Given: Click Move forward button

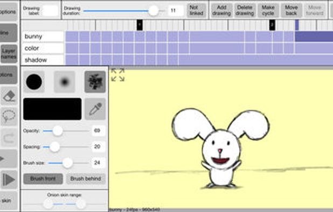Looking at the screenshot, I should (315, 10).
